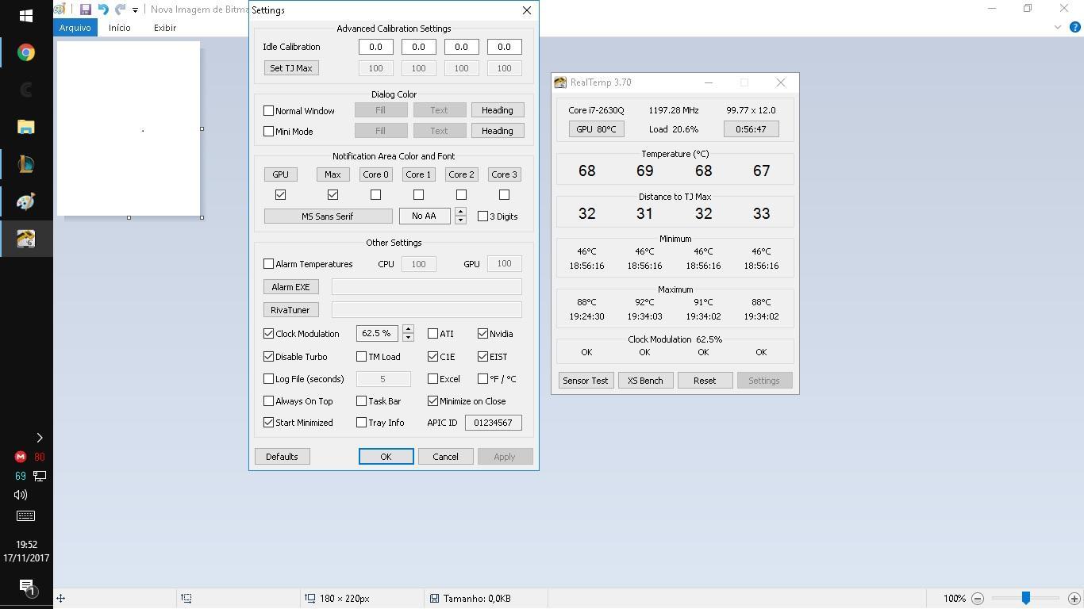Switch to the Início tab in Paint

[120, 27]
